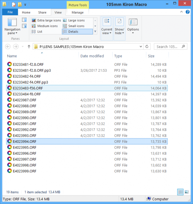
Task: Click the E4023990.ORF file icon
Action: [10, 118]
